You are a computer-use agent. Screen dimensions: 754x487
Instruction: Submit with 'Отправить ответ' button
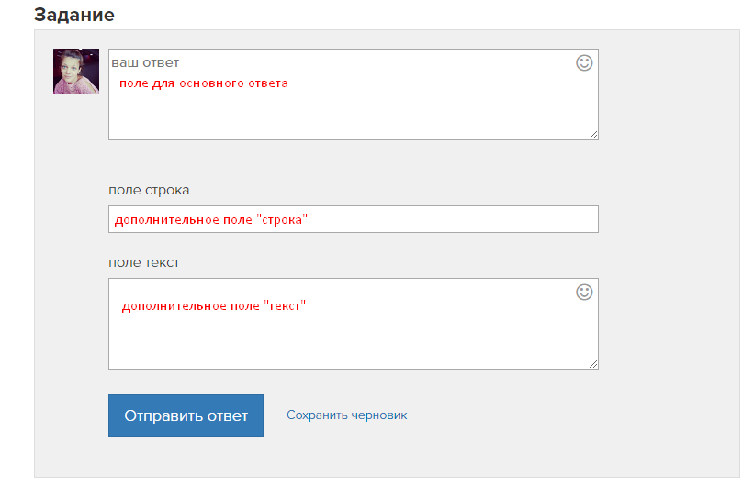[186, 415]
